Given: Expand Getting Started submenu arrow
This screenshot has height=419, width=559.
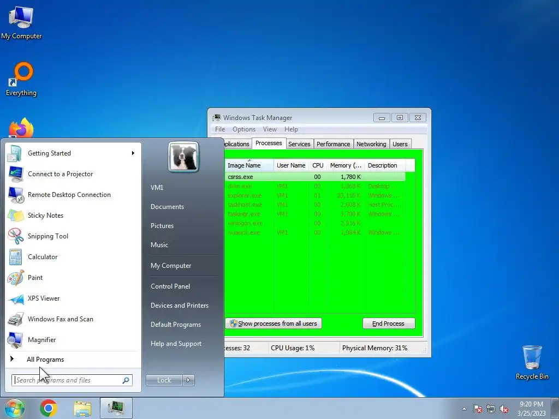Looking at the screenshot, I should coord(133,153).
